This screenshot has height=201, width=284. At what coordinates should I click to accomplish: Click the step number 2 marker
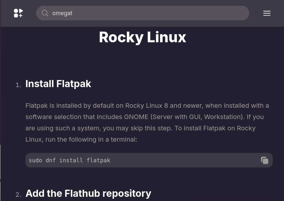click(18, 195)
